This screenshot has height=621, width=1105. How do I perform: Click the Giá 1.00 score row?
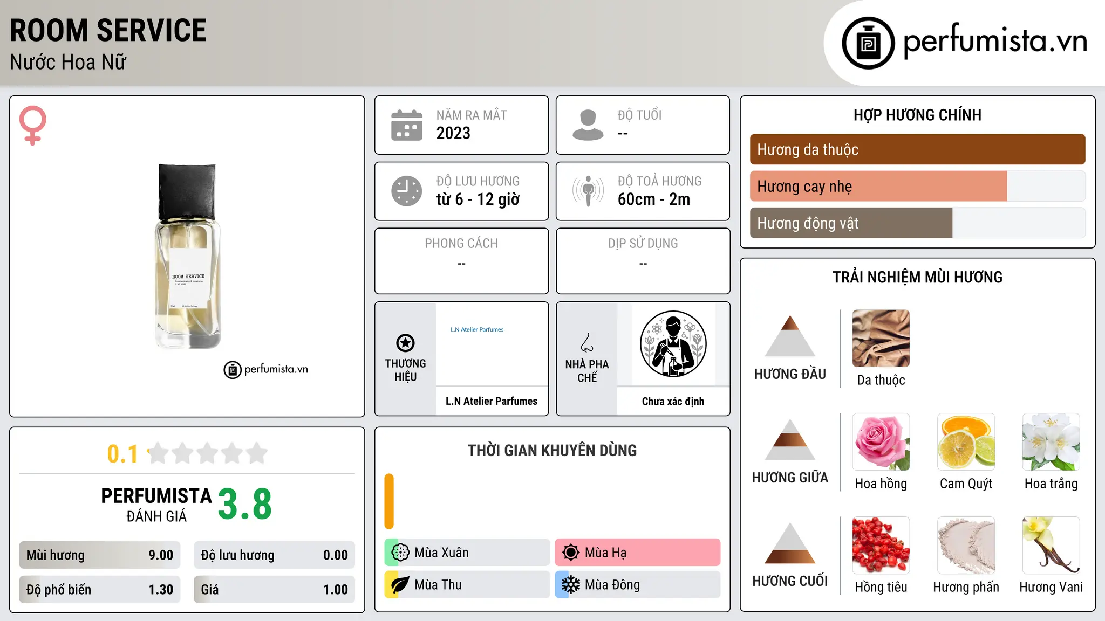(x=275, y=590)
